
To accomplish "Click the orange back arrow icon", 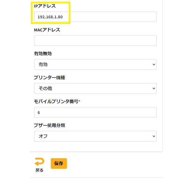I will coord(39,162).
